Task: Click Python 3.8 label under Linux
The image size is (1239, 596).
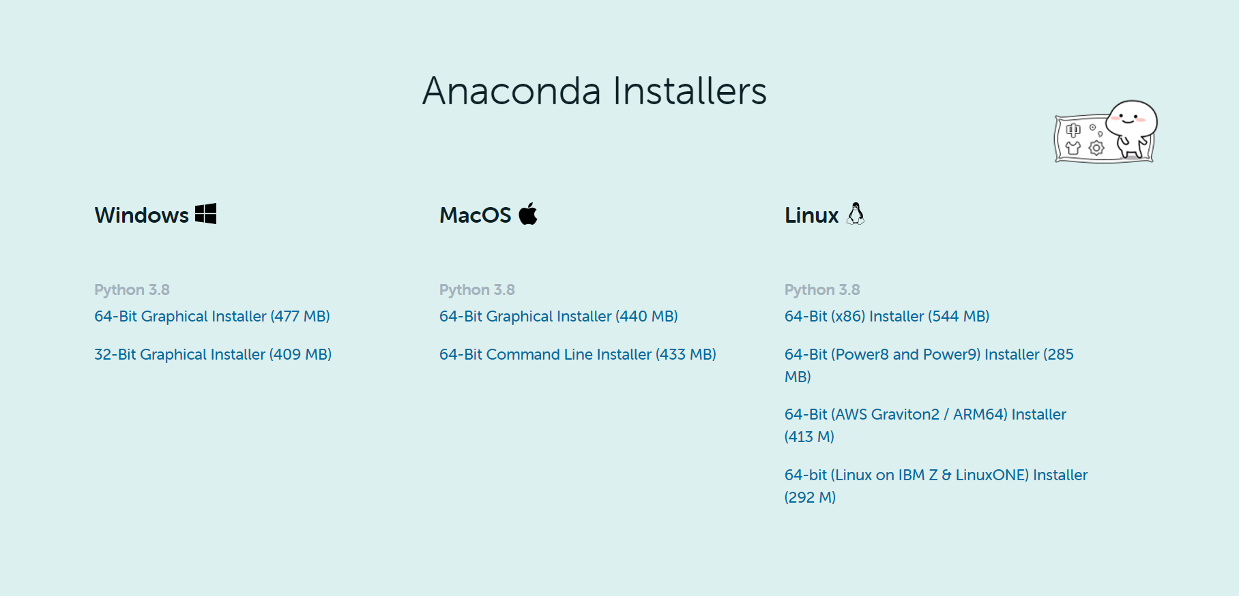Action: (822, 289)
